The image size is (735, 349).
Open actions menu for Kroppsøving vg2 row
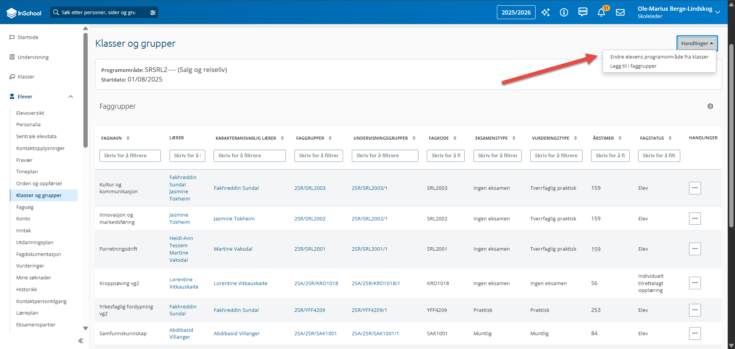click(695, 283)
